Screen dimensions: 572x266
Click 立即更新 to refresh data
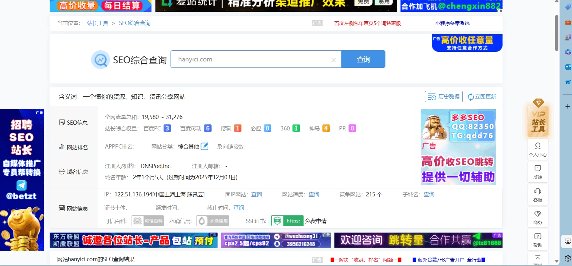(x=482, y=97)
